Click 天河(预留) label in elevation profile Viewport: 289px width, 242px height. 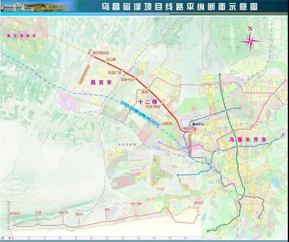[x=137, y=204]
